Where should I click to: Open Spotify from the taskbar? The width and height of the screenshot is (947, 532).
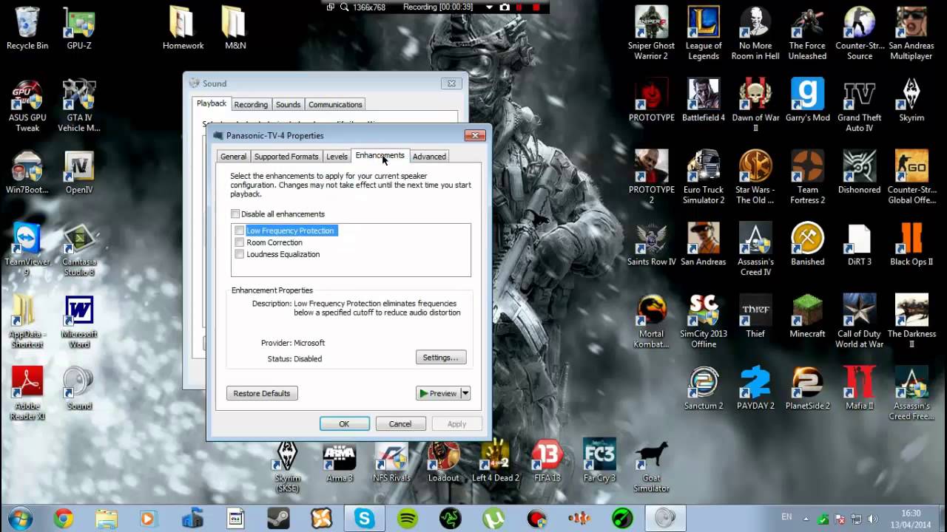coord(407,519)
